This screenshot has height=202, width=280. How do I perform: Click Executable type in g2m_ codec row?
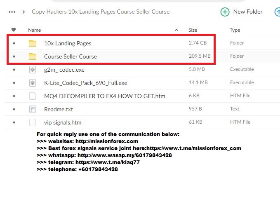point(242,69)
